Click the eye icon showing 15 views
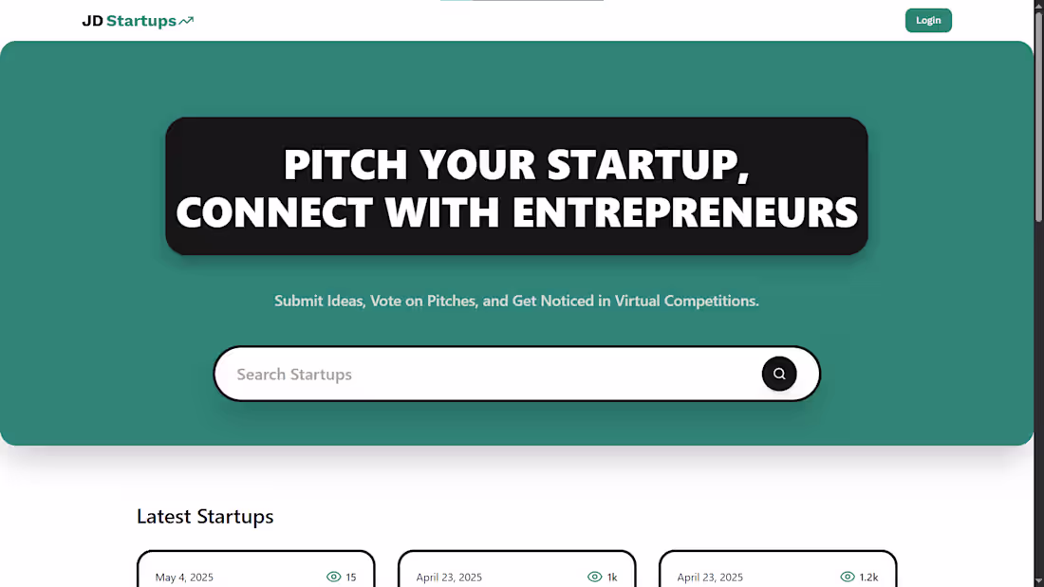This screenshot has width=1044, height=587. coord(334,577)
